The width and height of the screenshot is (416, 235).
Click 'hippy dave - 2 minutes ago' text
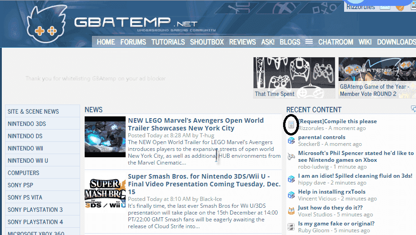tap(332, 183)
